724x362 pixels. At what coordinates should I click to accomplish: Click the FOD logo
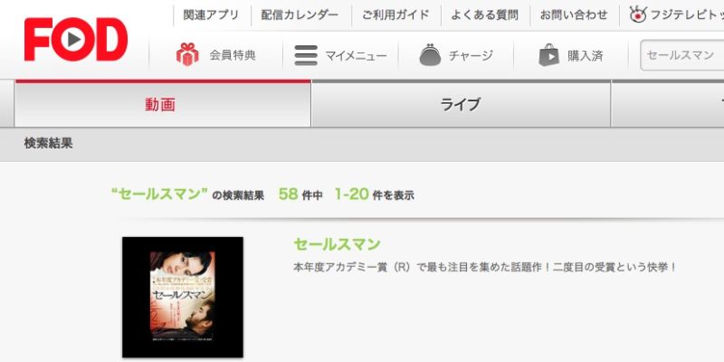(76, 40)
